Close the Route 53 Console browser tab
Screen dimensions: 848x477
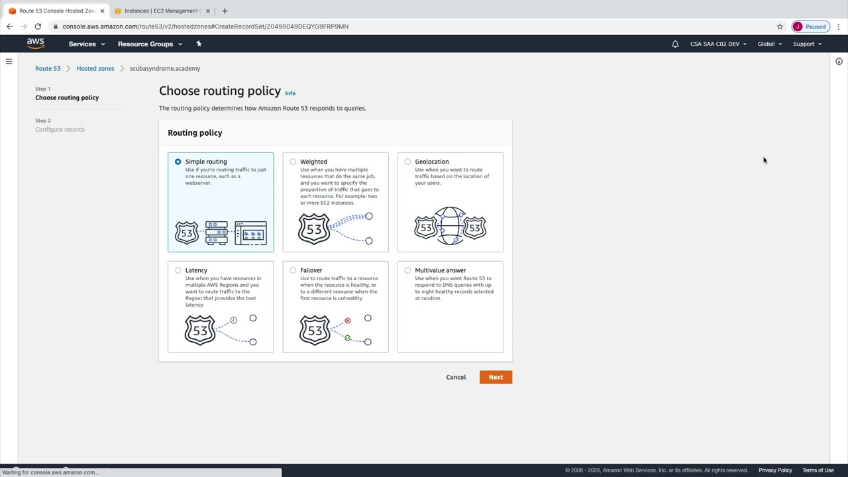(102, 11)
